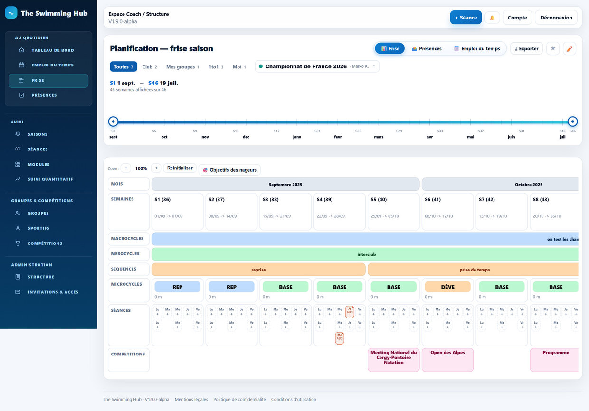Click the star favorite icon
Viewport: 589px width, 411px height.
tap(553, 48)
